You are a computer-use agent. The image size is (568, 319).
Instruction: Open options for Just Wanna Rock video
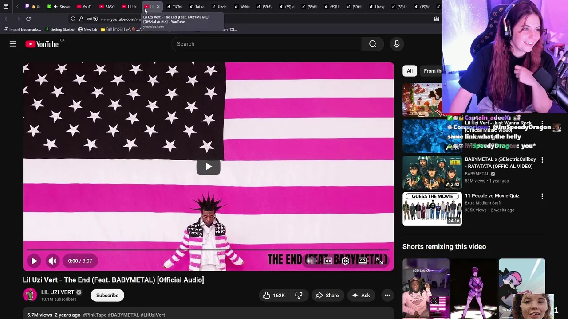542,124
